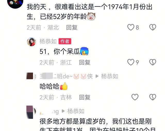
Task: Tap 回复 under the Hubei comment
Action: (72, 27)
